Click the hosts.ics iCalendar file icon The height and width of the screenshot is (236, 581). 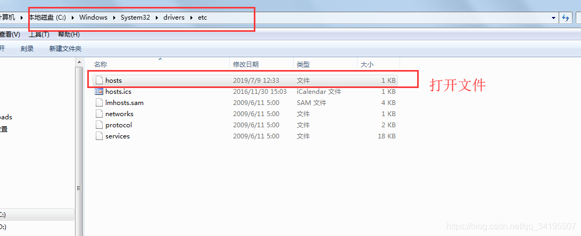tap(98, 91)
